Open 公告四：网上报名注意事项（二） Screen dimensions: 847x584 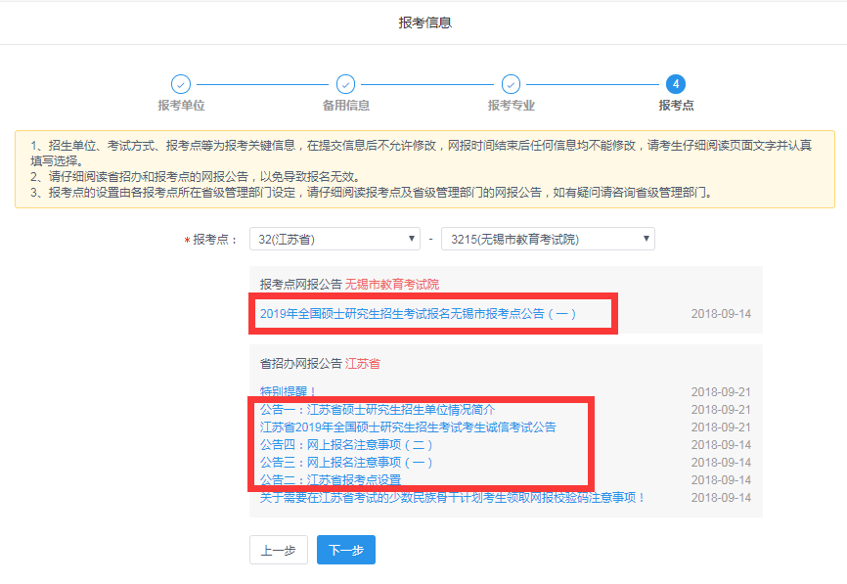tap(346, 445)
